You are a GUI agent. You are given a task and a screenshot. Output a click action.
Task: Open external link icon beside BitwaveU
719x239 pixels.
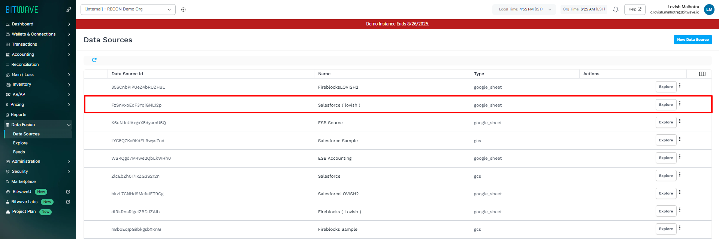[68, 192]
